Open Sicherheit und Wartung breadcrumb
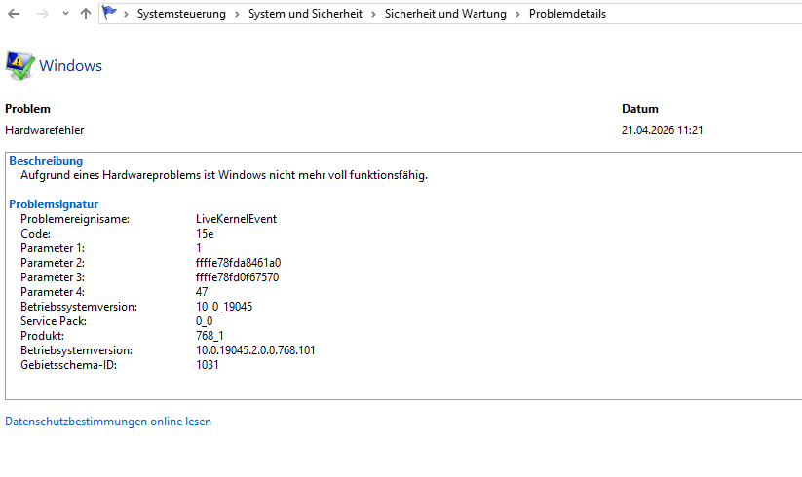Image resolution: width=802 pixels, height=477 pixels. pyautogui.click(x=445, y=14)
